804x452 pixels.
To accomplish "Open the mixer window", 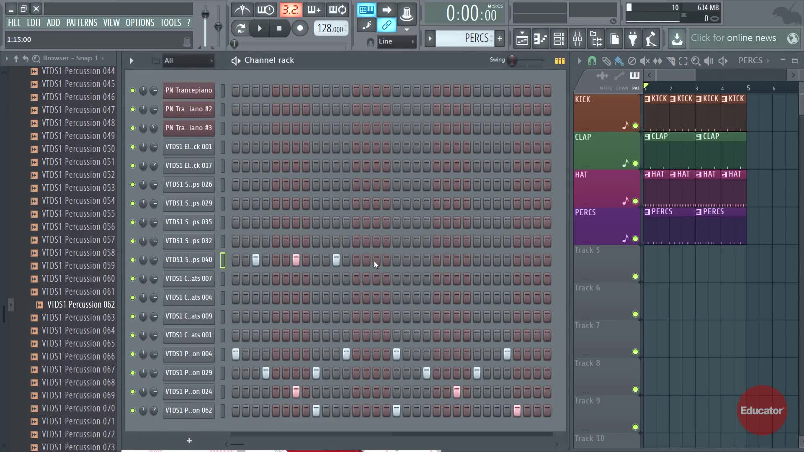I will tap(577, 39).
